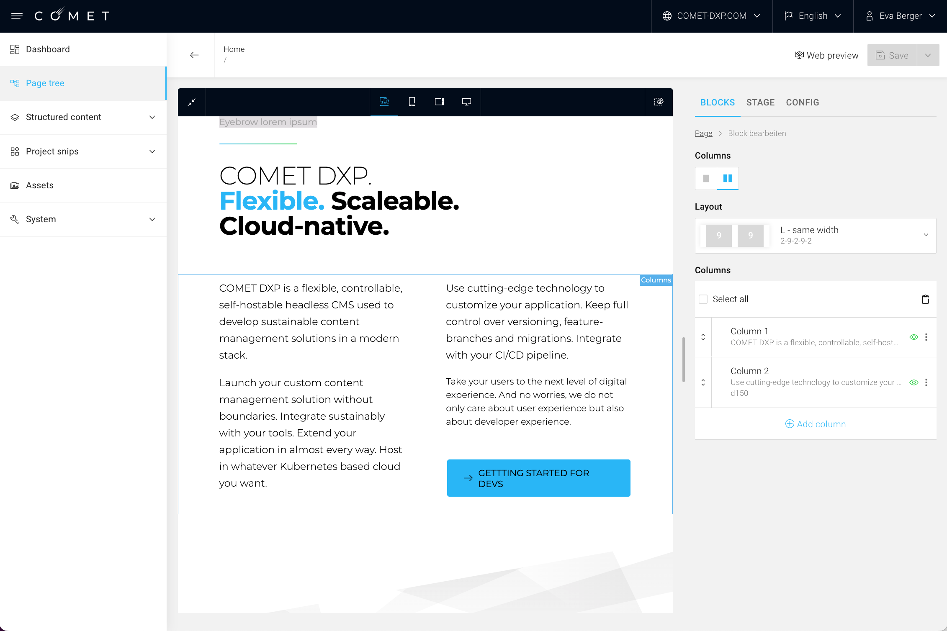This screenshot has width=947, height=631.
Task: Open the Dashboard from the sidebar
Action: pyautogui.click(x=83, y=49)
